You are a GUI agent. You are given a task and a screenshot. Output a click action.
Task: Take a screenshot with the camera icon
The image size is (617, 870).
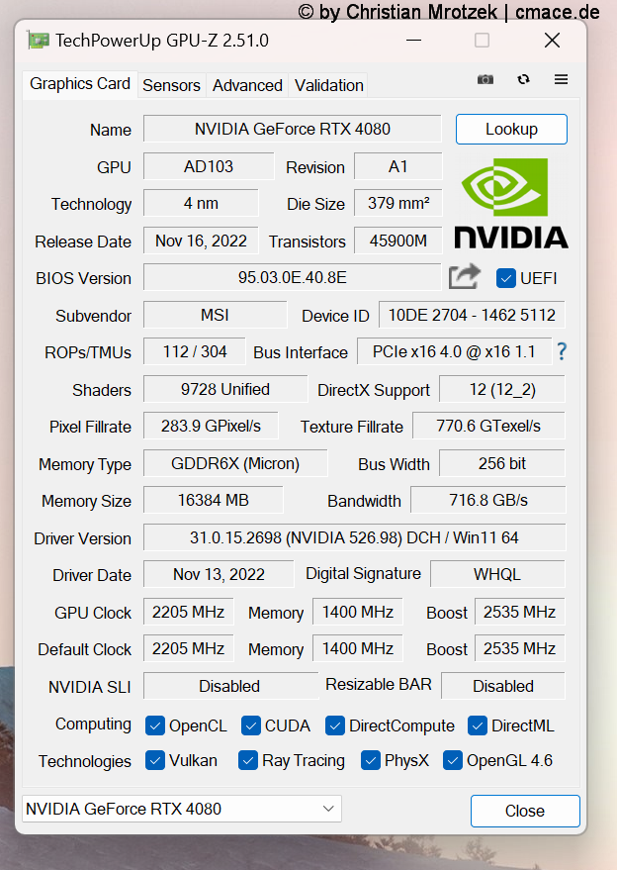(485, 79)
